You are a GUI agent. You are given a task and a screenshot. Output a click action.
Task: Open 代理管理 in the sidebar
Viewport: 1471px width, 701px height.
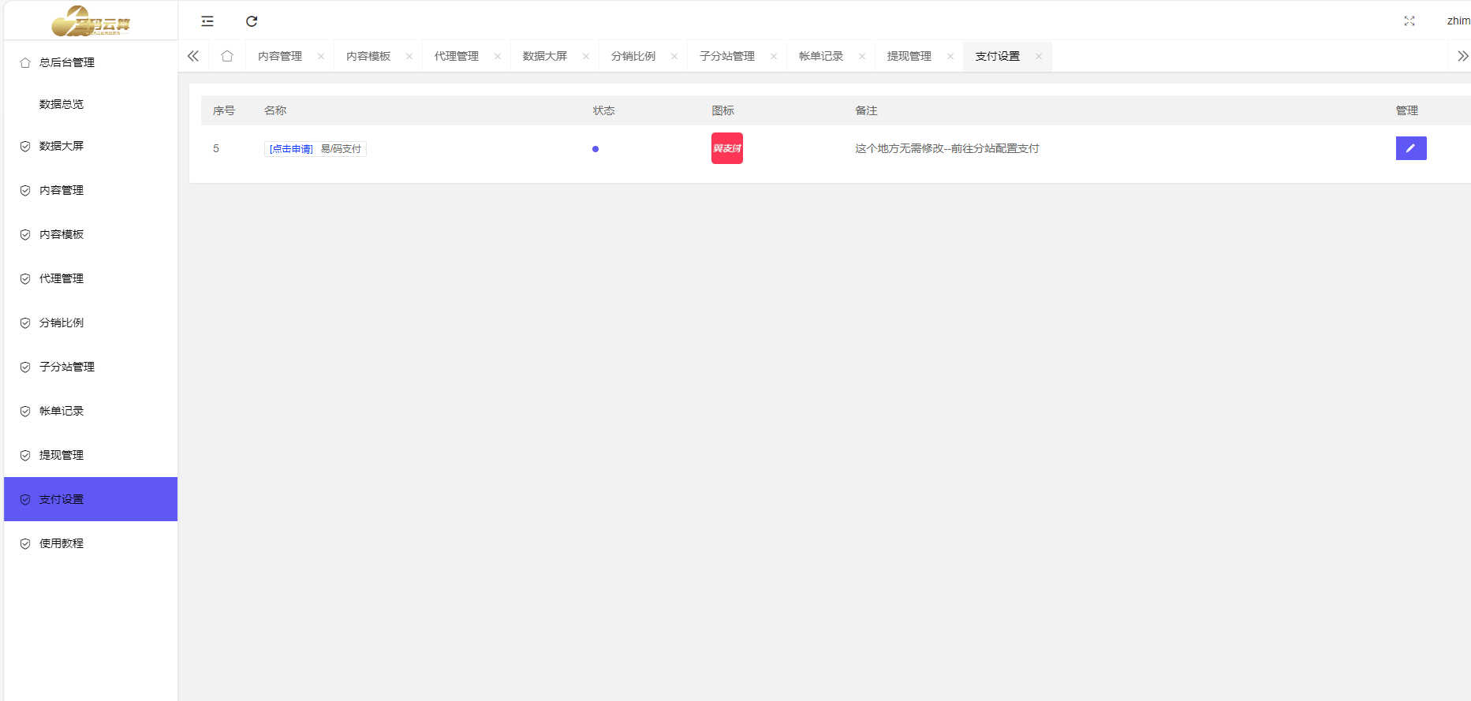click(91, 278)
